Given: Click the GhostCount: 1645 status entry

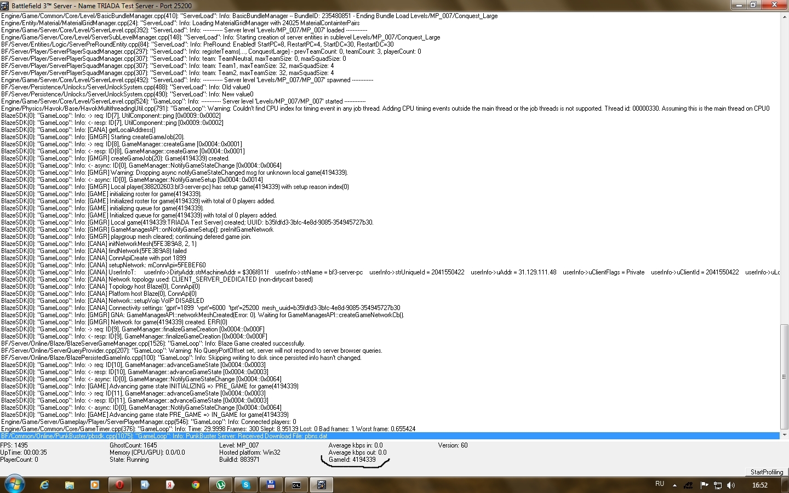Looking at the screenshot, I should (x=133, y=445).
